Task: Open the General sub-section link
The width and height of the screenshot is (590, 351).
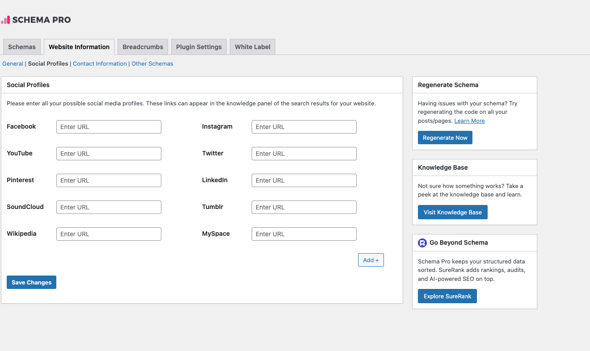Action: click(13, 64)
